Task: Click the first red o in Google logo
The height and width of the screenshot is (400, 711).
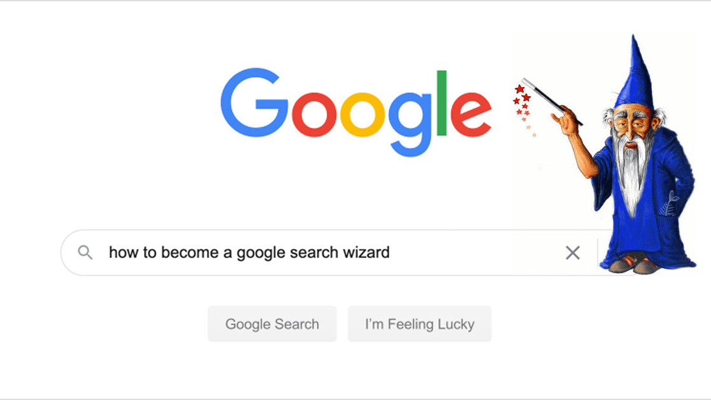Action: [314, 114]
